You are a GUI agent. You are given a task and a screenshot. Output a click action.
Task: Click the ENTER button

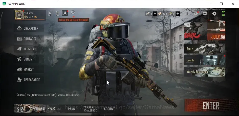(211, 106)
